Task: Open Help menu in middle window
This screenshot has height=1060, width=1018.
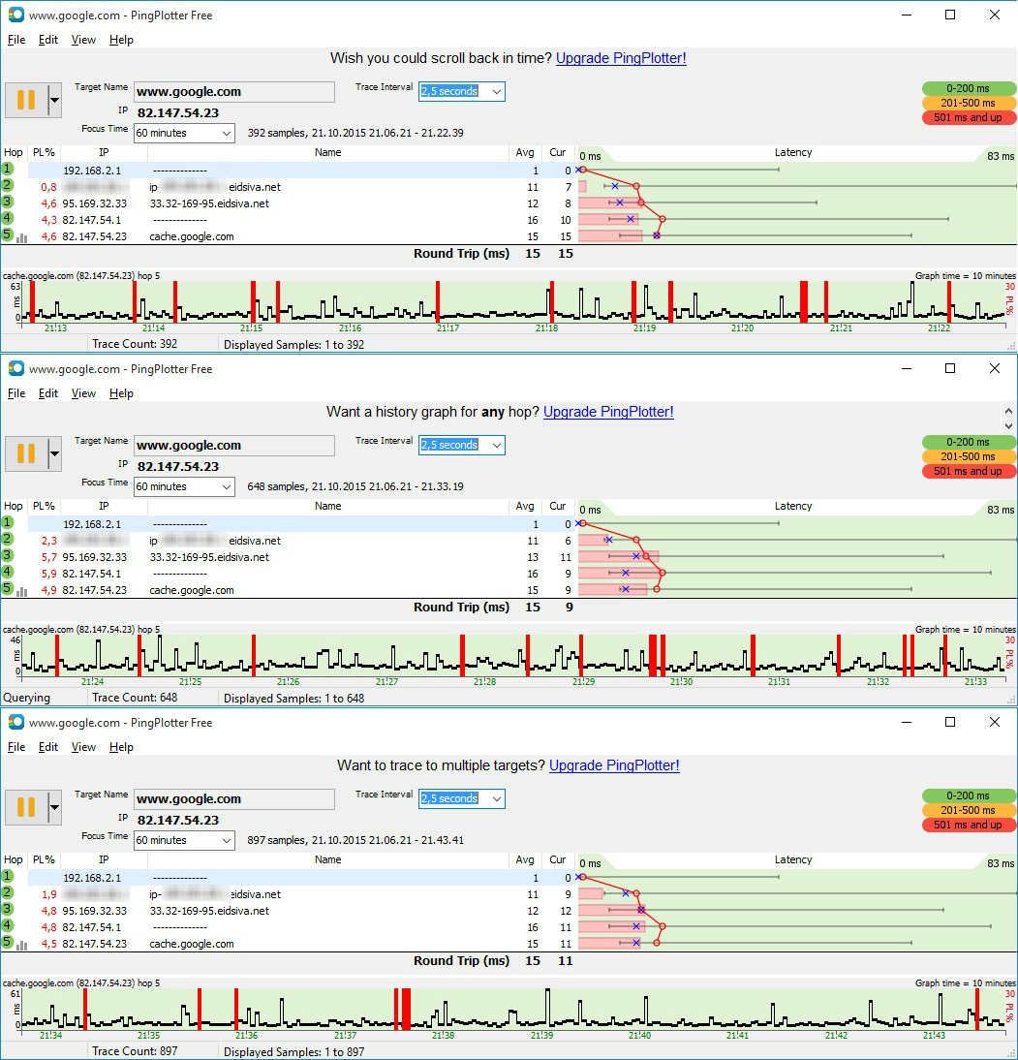Action: pyautogui.click(x=121, y=393)
